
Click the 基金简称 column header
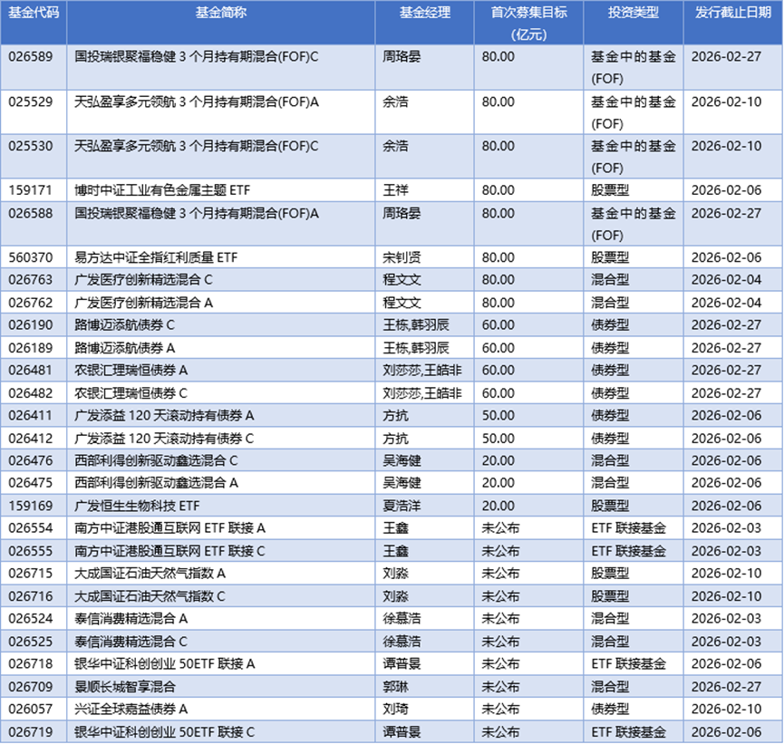[x=222, y=14]
